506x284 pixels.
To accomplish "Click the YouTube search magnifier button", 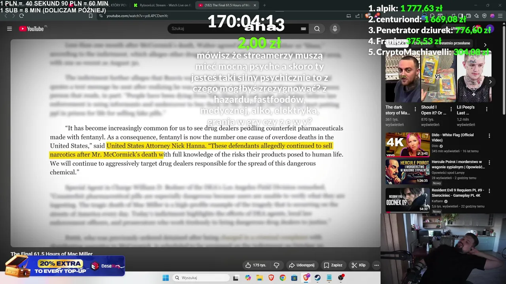I will tap(317, 29).
